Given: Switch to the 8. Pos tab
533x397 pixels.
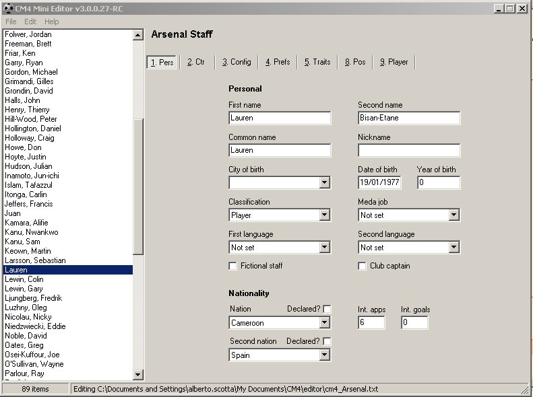Looking at the screenshot, I should pyautogui.click(x=355, y=62).
